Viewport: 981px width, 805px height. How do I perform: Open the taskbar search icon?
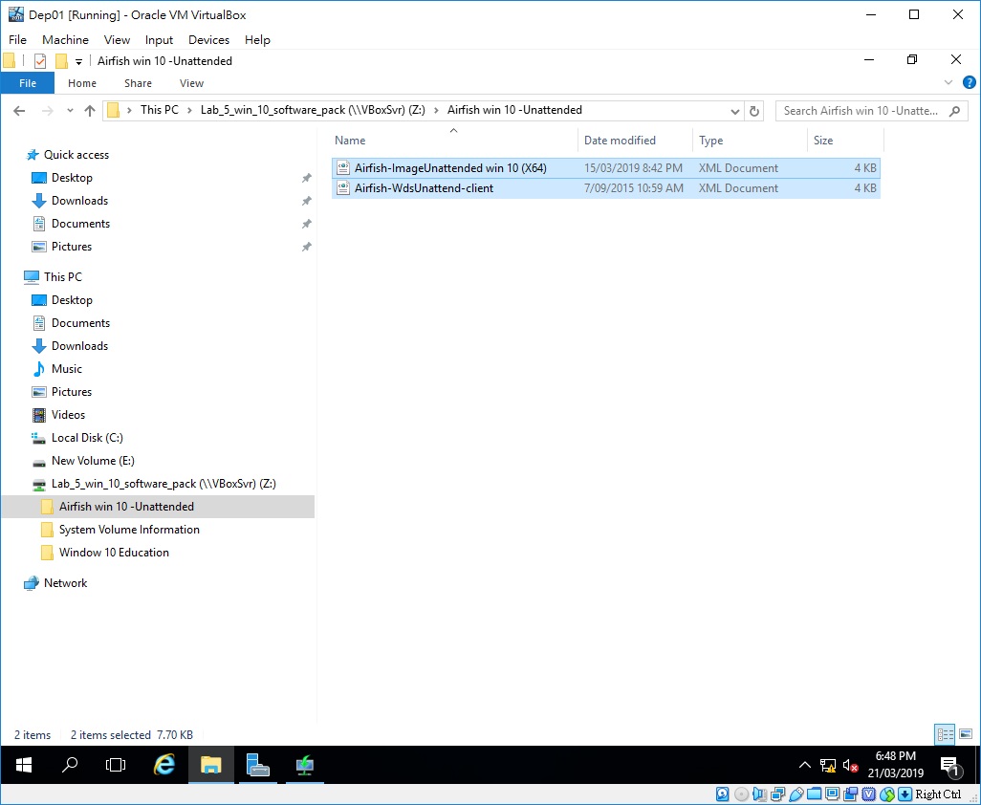70,764
